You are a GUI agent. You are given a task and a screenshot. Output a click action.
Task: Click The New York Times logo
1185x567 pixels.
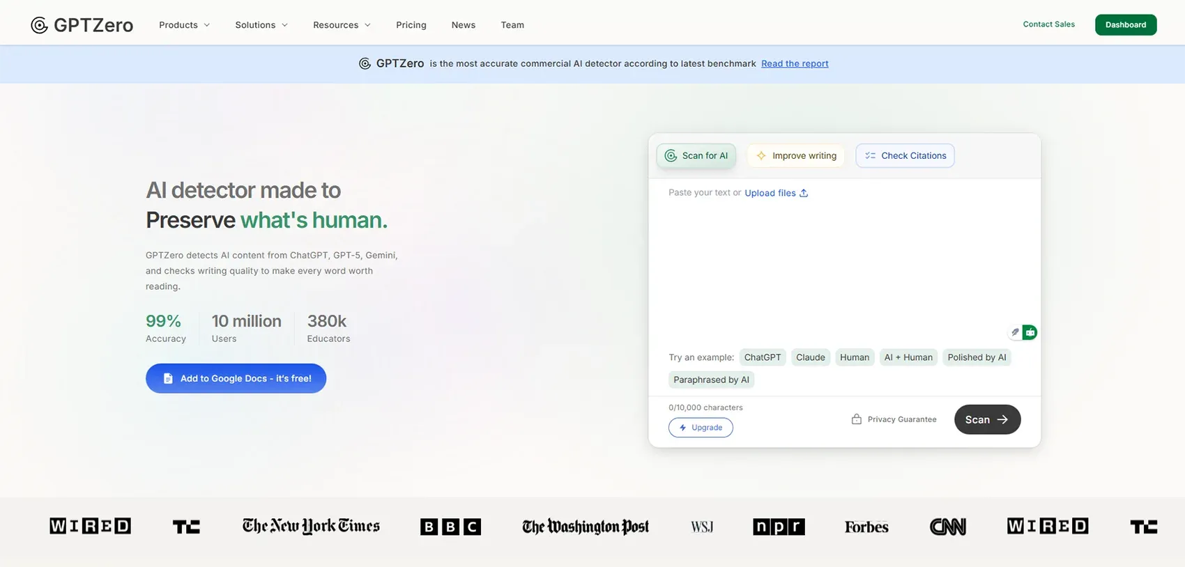coord(311,526)
